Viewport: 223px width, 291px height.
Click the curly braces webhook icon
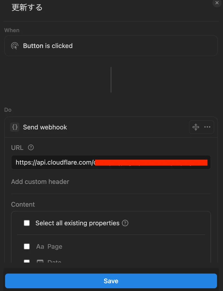(15, 127)
